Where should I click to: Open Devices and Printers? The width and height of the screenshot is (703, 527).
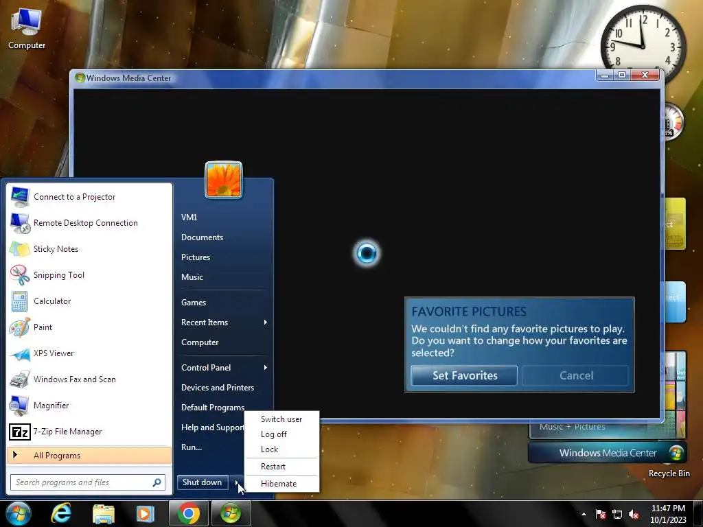coord(218,388)
